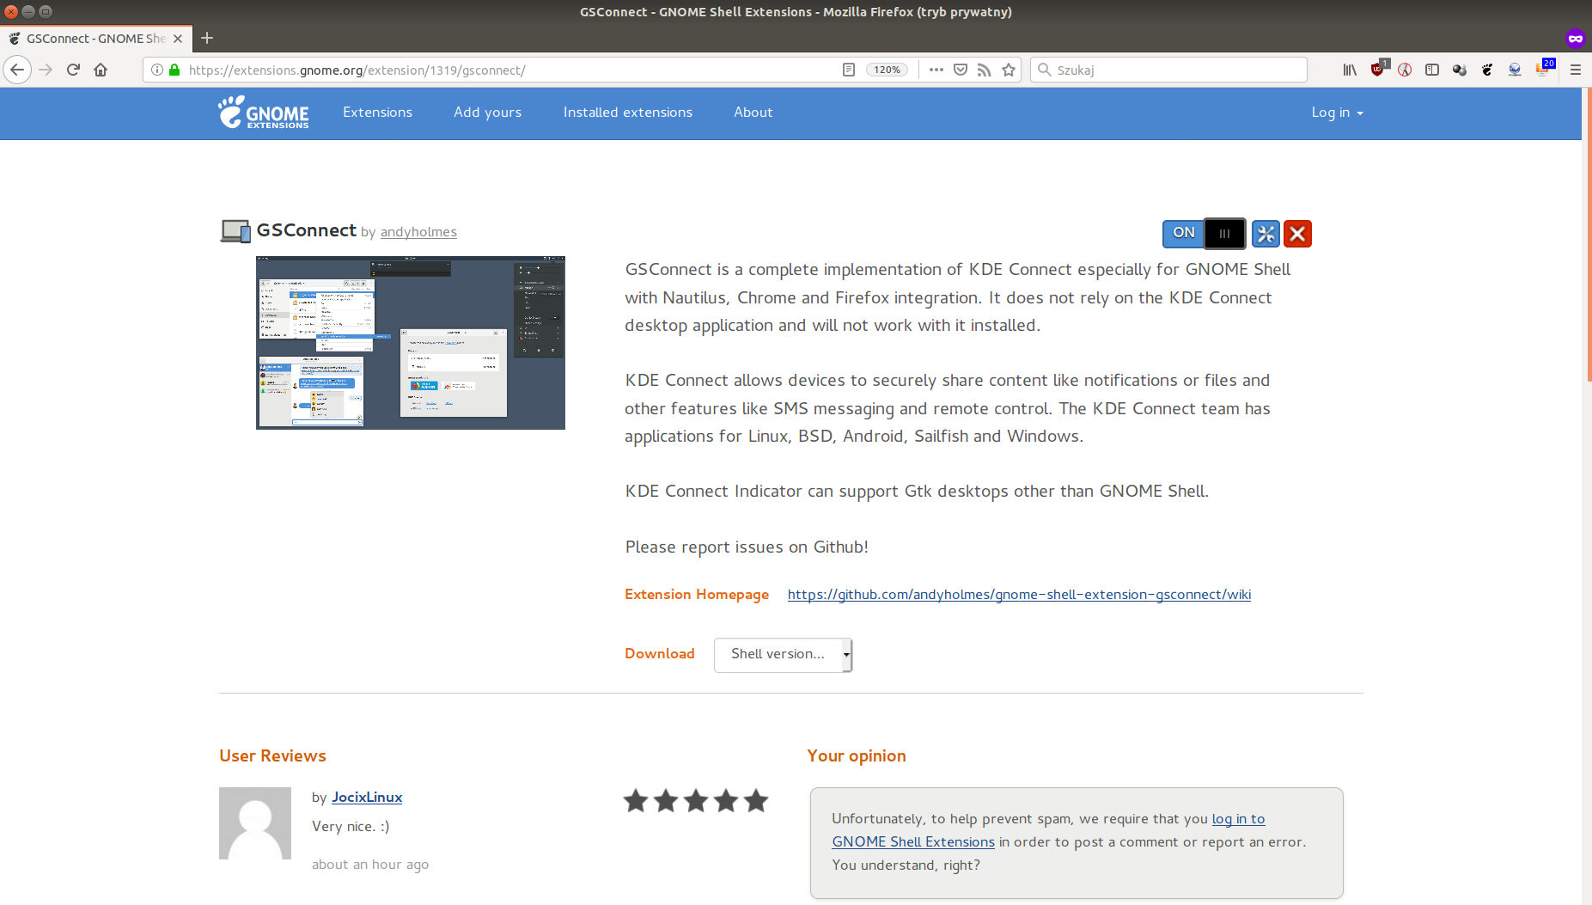Reload the current page
This screenshot has width=1592, height=905.
(x=73, y=70)
